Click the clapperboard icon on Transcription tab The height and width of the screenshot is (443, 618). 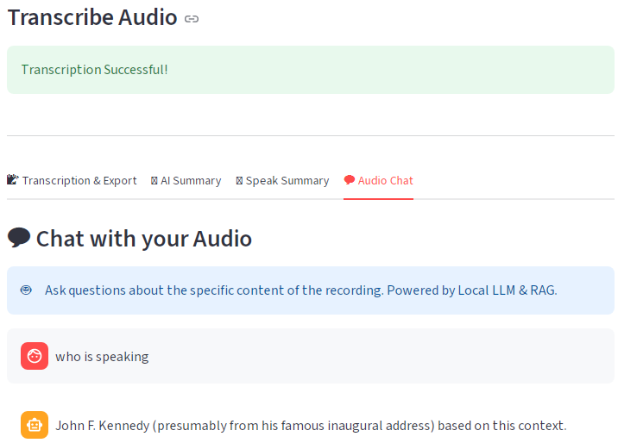13,180
